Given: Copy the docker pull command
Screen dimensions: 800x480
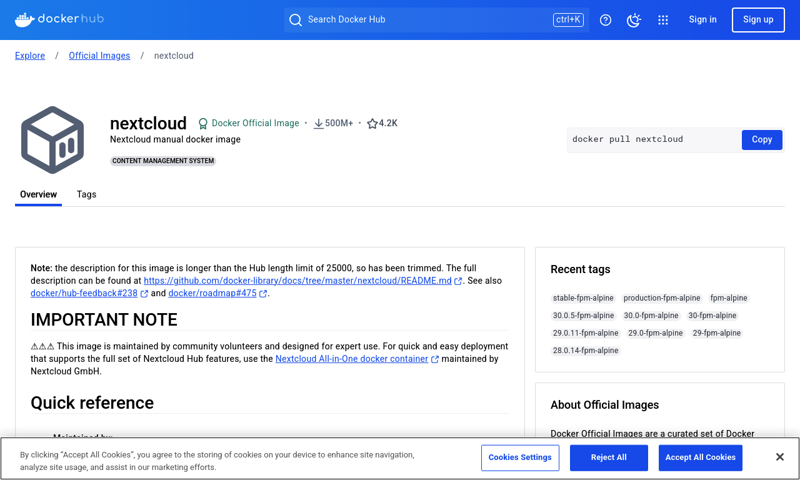Looking at the screenshot, I should pyautogui.click(x=762, y=140).
